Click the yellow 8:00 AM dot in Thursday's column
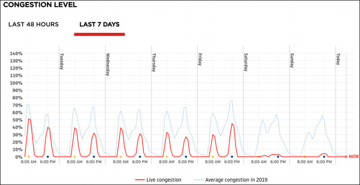Screen dimensions: 360x185 [166, 157]
